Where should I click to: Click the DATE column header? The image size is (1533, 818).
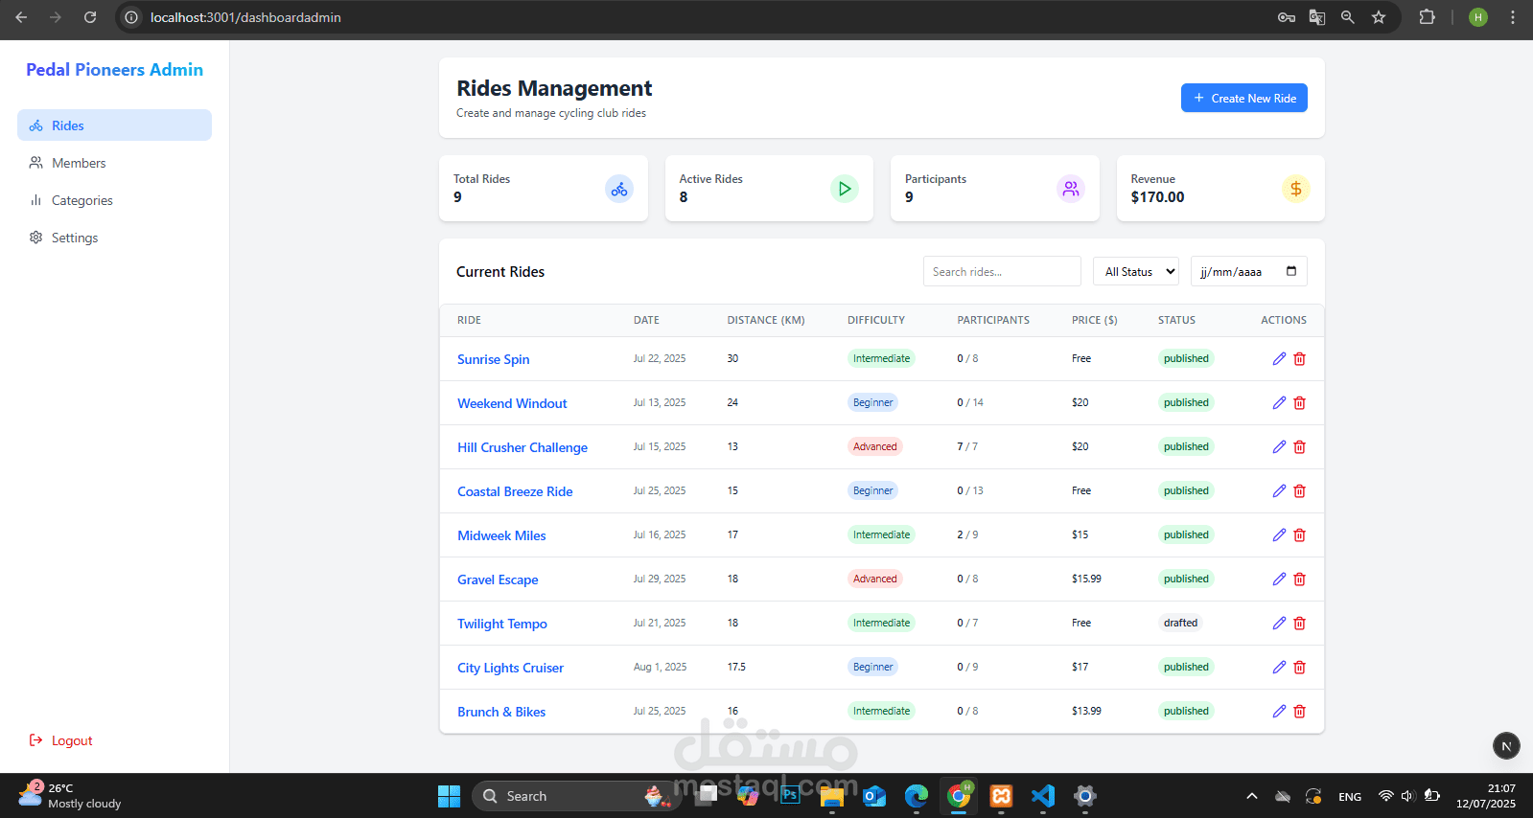click(x=646, y=320)
